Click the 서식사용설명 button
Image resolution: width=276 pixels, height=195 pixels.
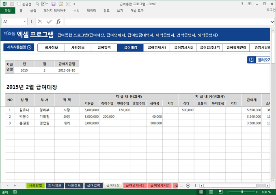click(x=19, y=47)
